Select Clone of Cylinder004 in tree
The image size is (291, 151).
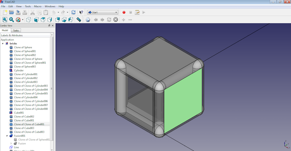point(26,97)
